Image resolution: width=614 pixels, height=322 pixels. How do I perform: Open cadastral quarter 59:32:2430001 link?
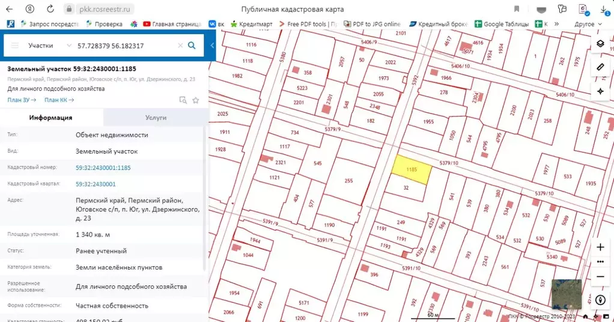click(96, 184)
